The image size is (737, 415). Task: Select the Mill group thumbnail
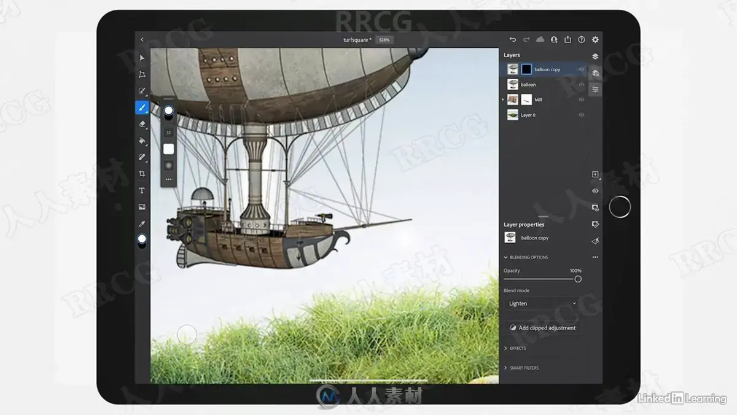coord(512,99)
